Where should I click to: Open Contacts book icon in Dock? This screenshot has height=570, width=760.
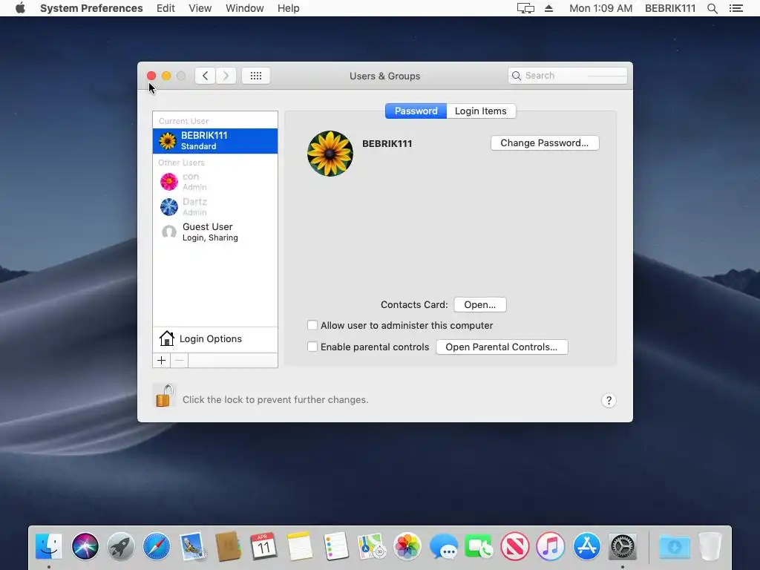[x=229, y=546]
